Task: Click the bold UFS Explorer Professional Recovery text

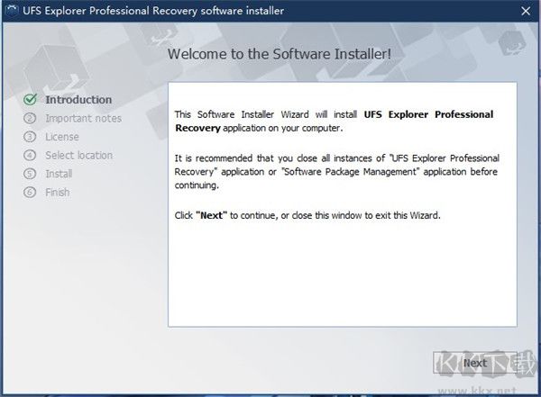Action: point(334,121)
